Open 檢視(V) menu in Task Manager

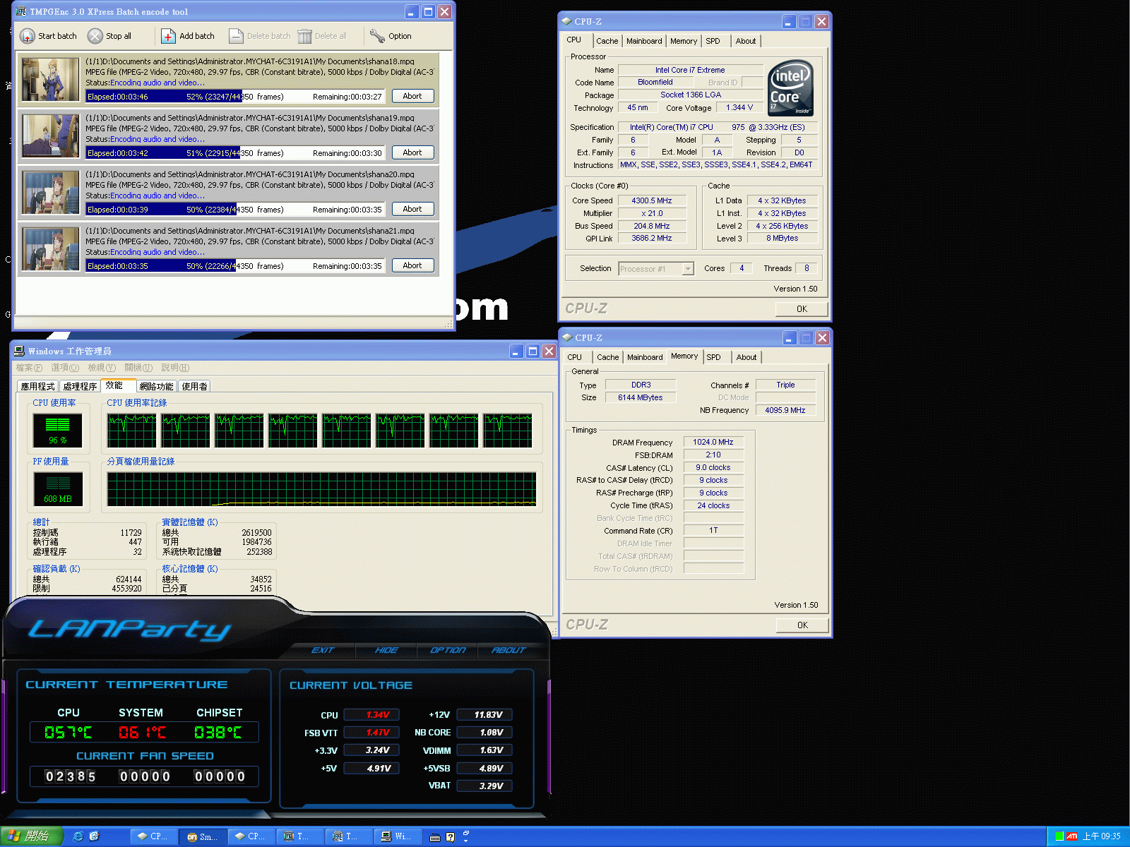[102, 368]
